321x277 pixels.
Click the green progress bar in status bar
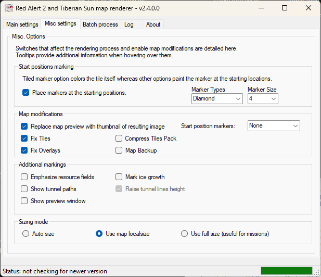click(286, 271)
